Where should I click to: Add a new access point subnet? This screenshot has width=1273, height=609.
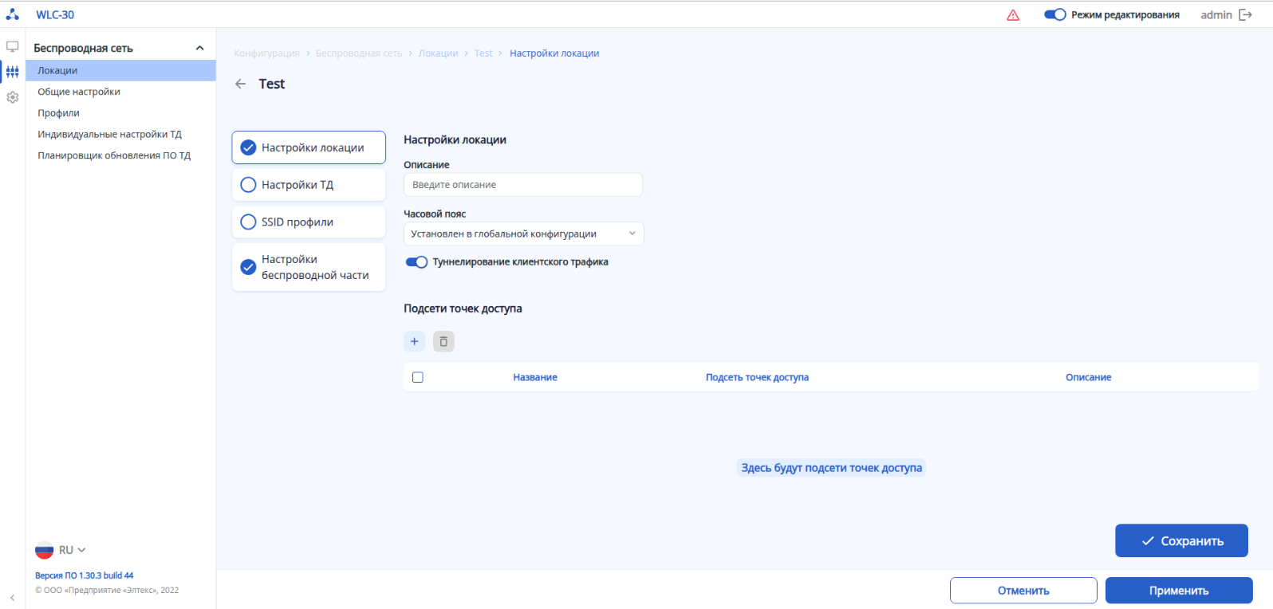(x=414, y=341)
